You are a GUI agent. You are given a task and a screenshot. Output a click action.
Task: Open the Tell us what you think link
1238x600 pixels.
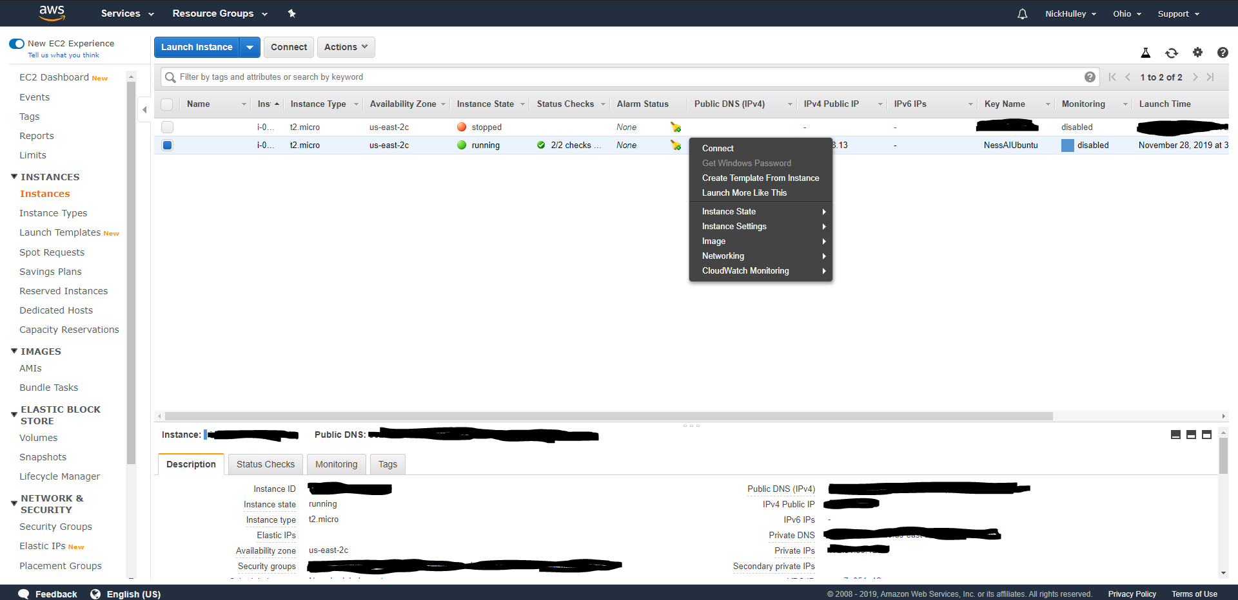point(63,55)
